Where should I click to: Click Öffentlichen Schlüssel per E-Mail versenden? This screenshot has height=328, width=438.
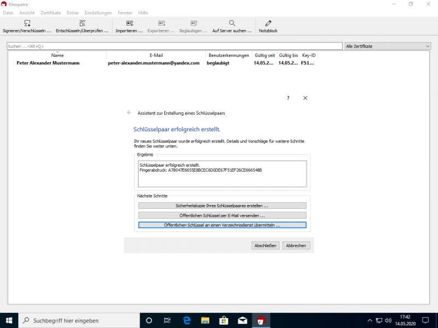(222, 215)
